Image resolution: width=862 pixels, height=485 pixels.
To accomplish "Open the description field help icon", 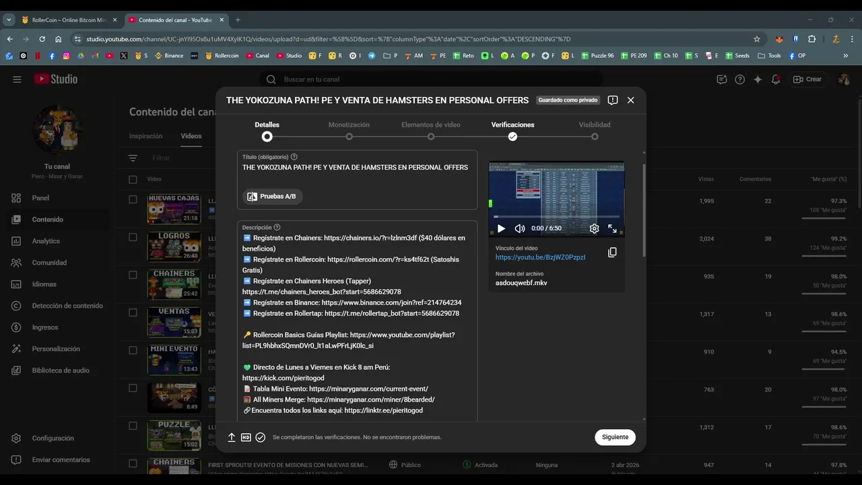I will tap(277, 228).
